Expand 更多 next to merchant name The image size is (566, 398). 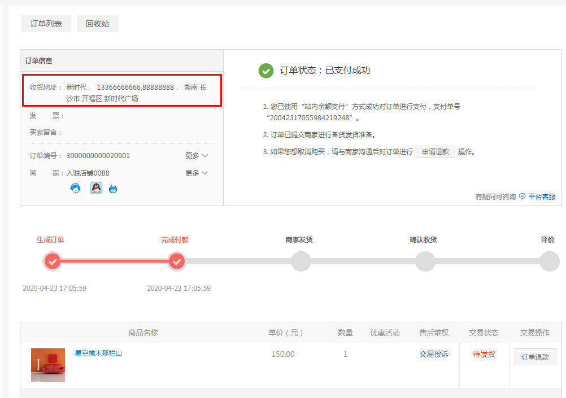tap(197, 173)
